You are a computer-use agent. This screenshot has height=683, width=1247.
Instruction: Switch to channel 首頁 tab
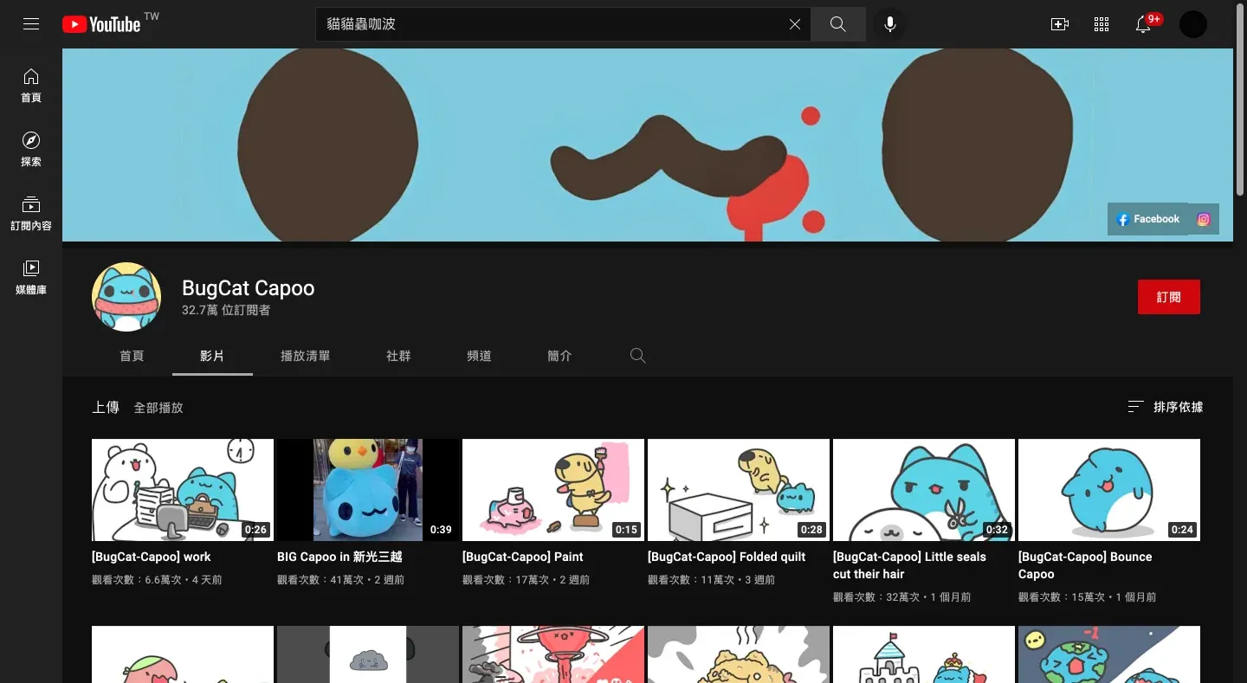132,356
